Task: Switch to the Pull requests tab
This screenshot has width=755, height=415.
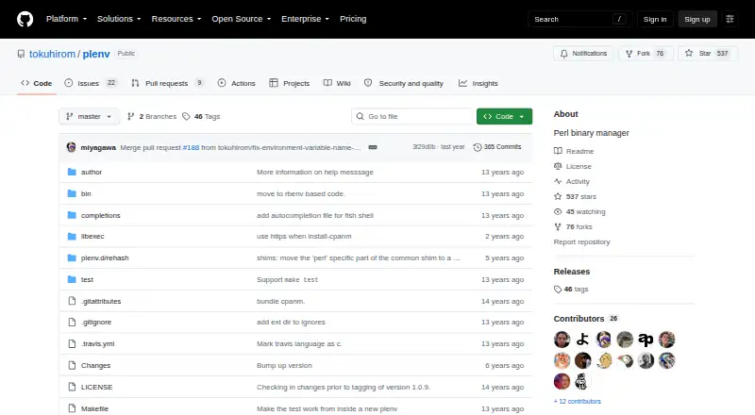Action: (x=168, y=83)
